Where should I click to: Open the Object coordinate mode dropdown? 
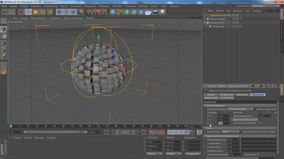click(x=154, y=154)
